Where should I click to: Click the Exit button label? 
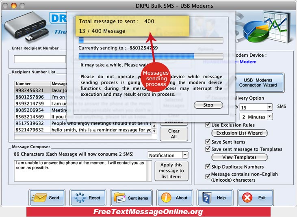point(262,198)
